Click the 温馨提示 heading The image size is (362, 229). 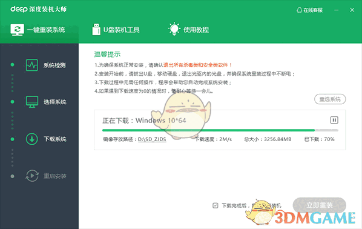(107, 55)
